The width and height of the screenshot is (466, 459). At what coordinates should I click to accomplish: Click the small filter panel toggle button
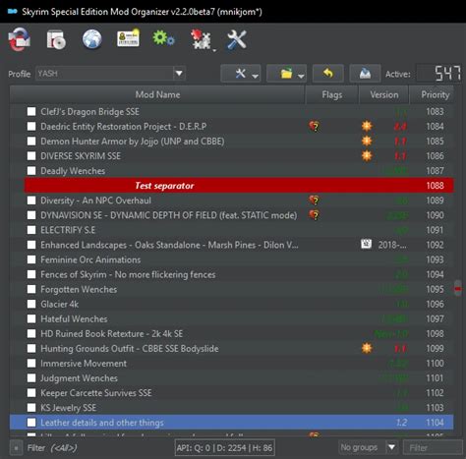click(16, 448)
